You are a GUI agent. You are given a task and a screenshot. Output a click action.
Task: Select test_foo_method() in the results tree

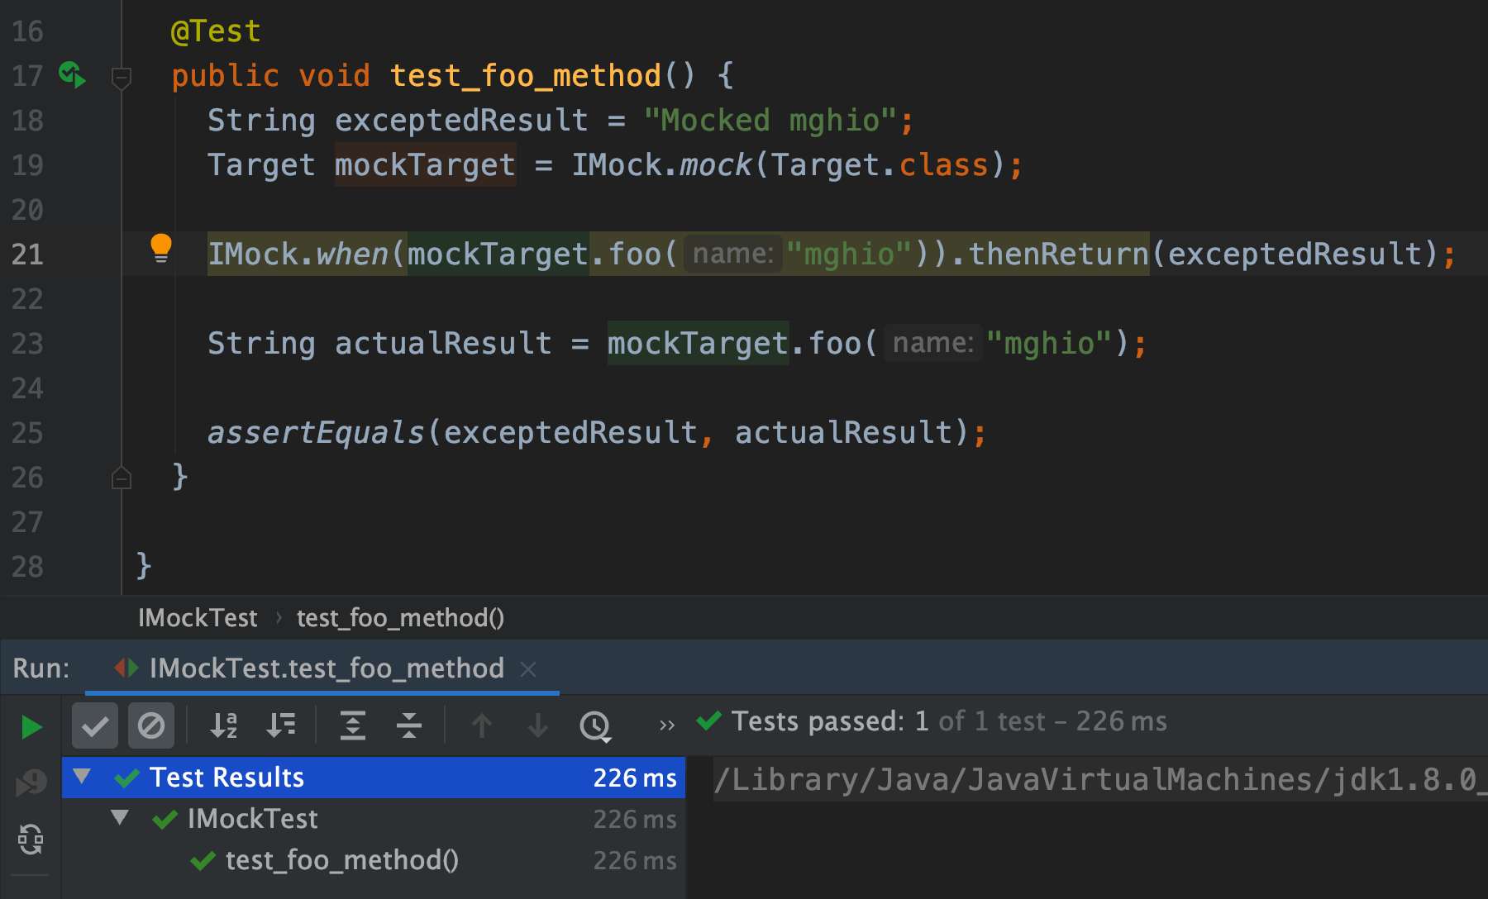342,860
